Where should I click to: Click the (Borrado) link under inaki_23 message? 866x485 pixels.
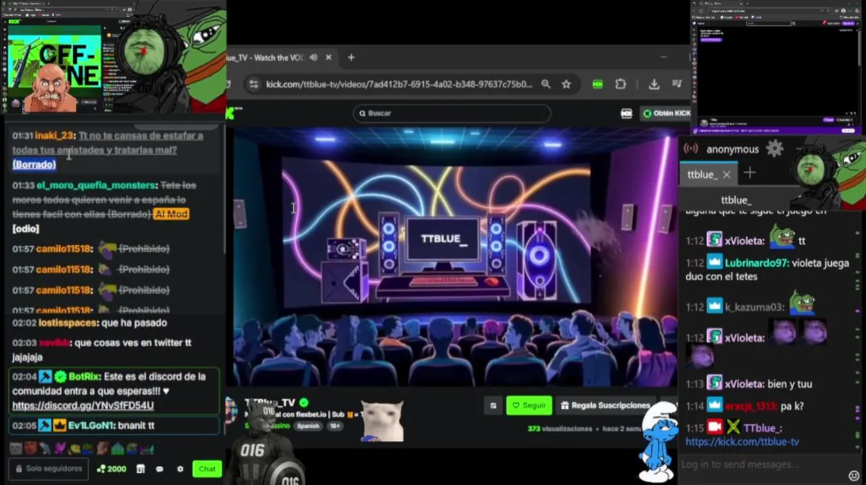(x=34, y=164)
